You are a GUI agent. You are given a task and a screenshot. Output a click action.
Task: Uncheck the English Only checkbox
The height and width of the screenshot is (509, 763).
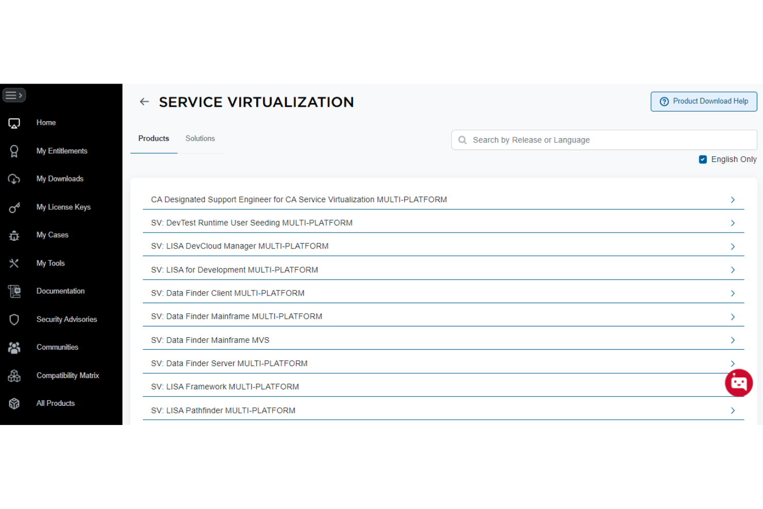tap(703, 159)
